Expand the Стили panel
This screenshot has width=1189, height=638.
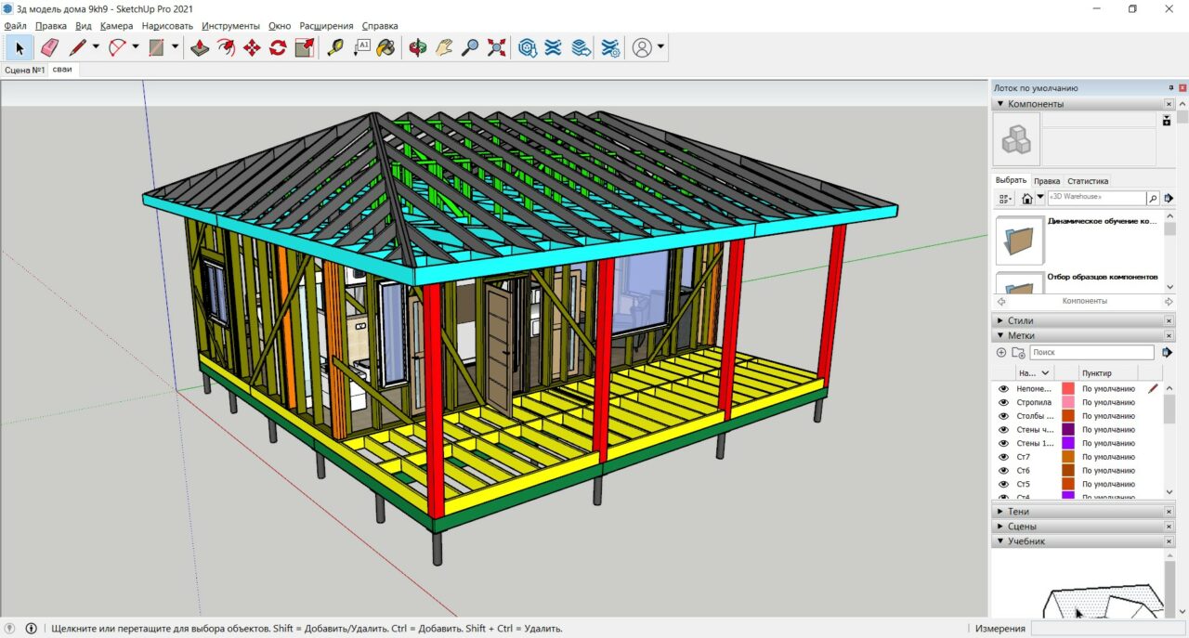pyautogui.click(x=1020, y=320)
